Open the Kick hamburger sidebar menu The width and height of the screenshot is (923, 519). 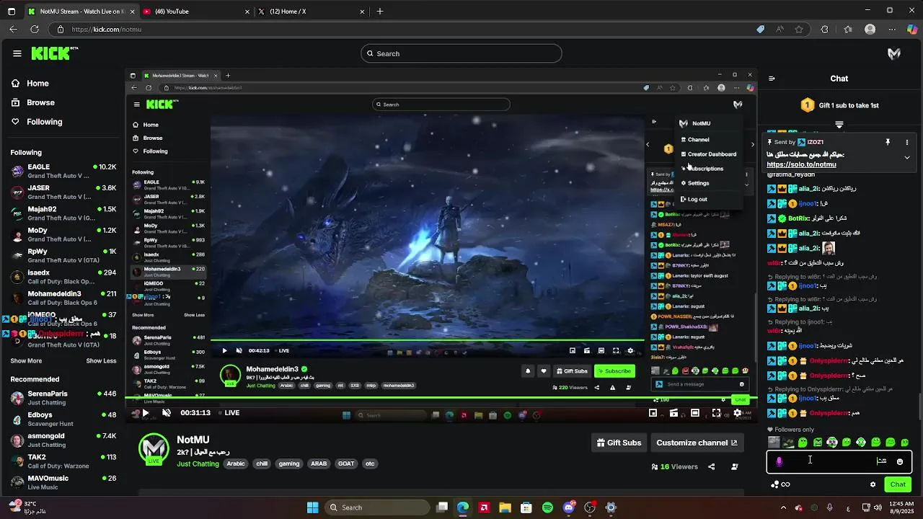click(17, 53)
